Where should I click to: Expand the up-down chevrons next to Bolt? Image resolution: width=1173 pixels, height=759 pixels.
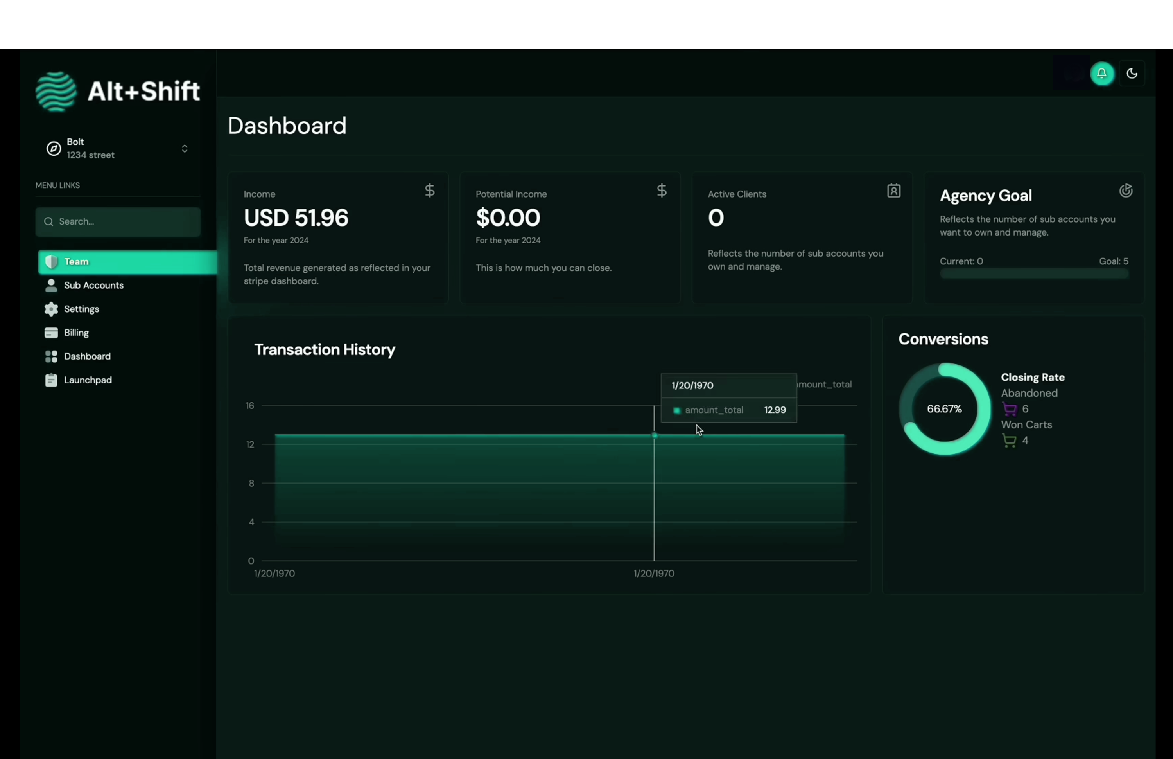[185, 148]
